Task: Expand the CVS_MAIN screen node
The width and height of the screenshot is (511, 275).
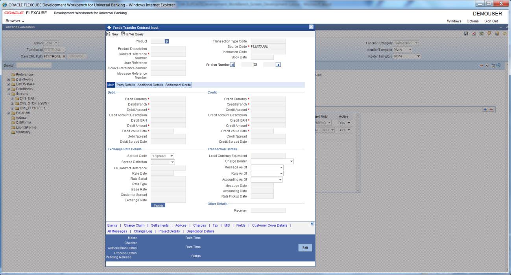Action: (x=12, y=99)
